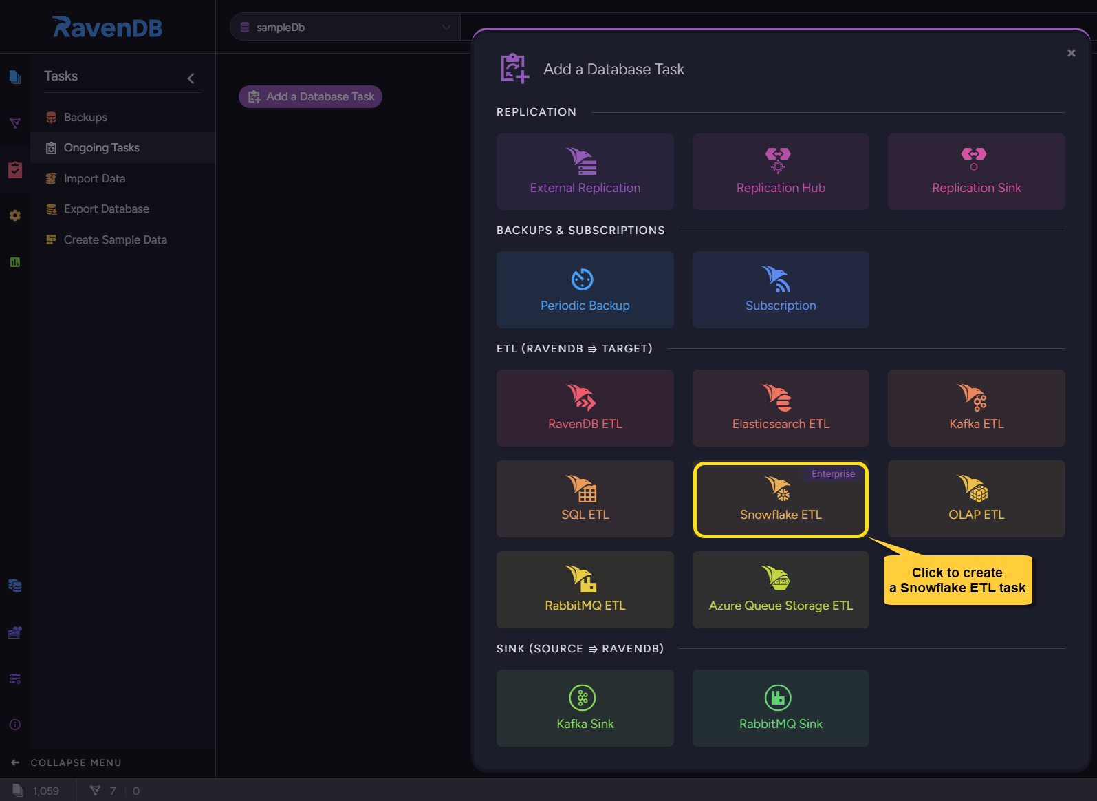Screen dimensions: 1097x801
Task: Click the Server dashboard icon in lower sidebar
Action: [14, 632]
